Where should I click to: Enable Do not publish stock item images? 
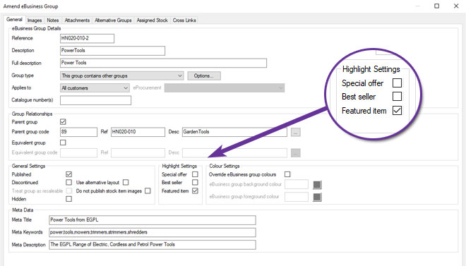click(x=148, y=191)
